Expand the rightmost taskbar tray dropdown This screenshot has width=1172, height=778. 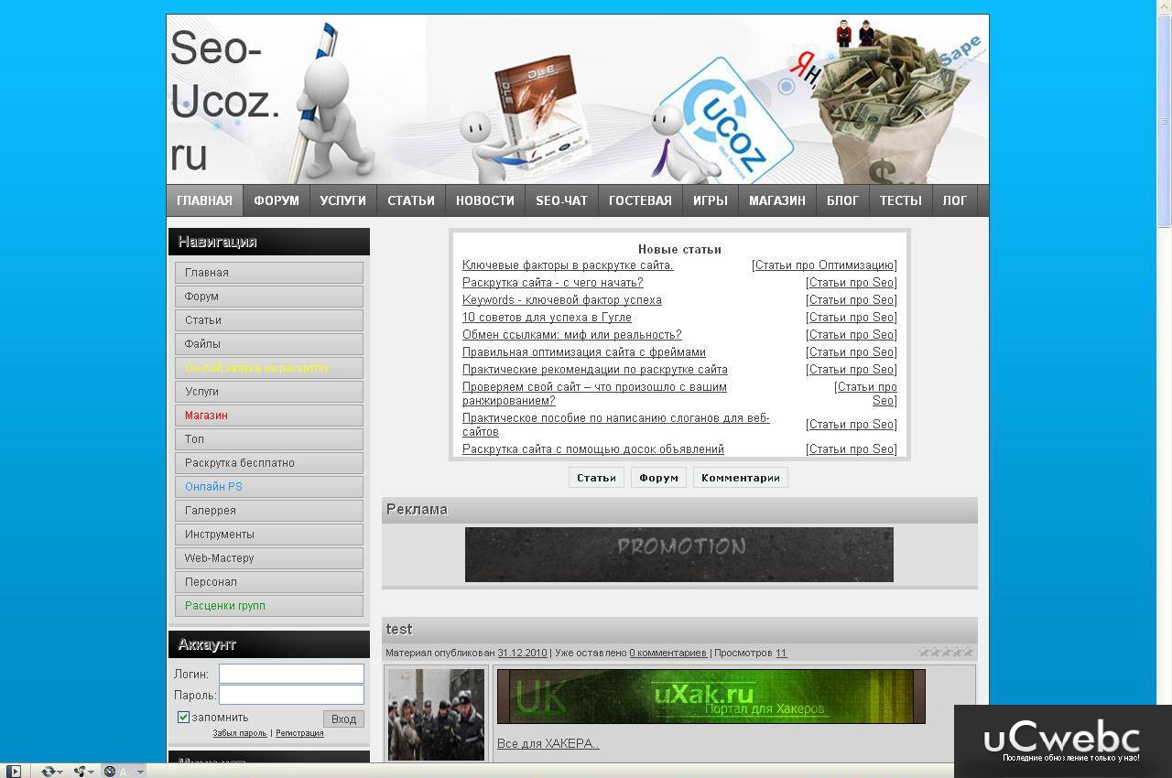[140, 771]
